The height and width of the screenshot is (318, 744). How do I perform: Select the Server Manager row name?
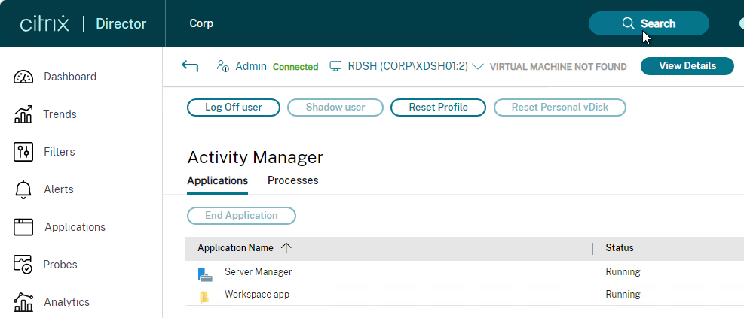258,272
